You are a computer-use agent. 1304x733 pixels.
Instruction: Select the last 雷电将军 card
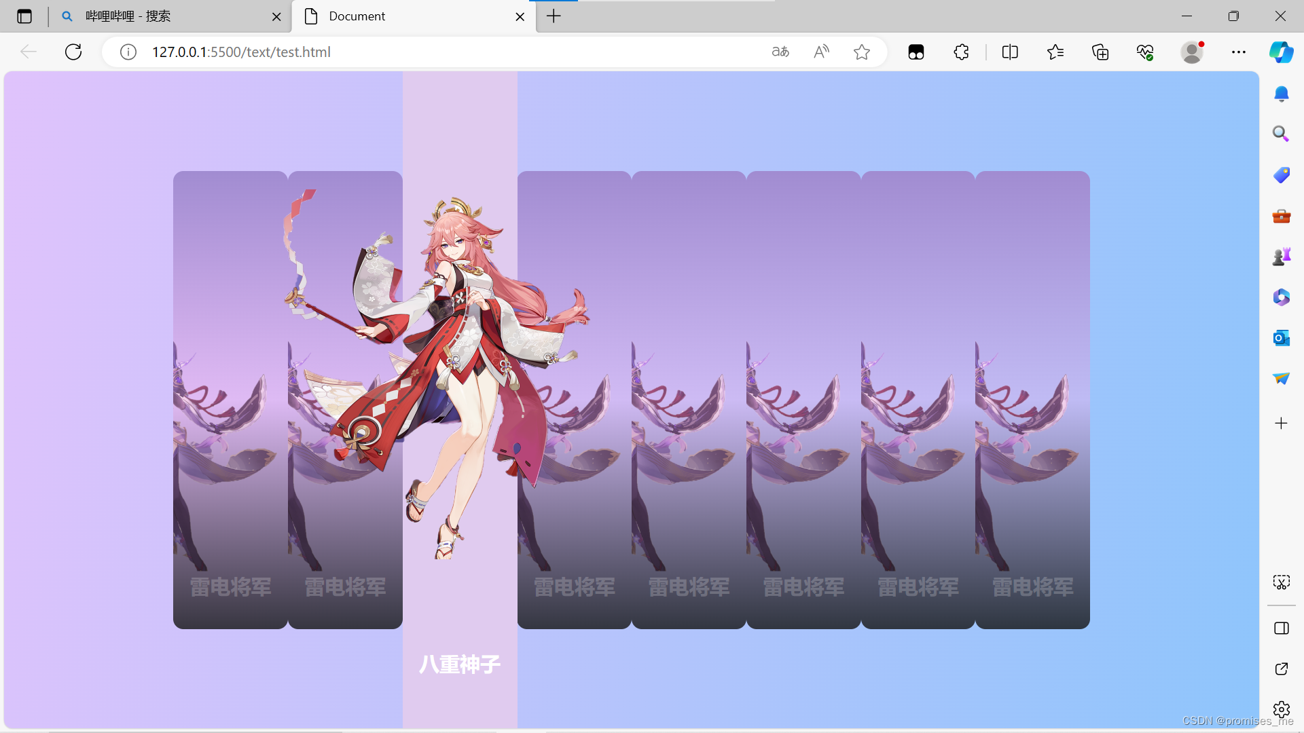(x=1032, y=400)
